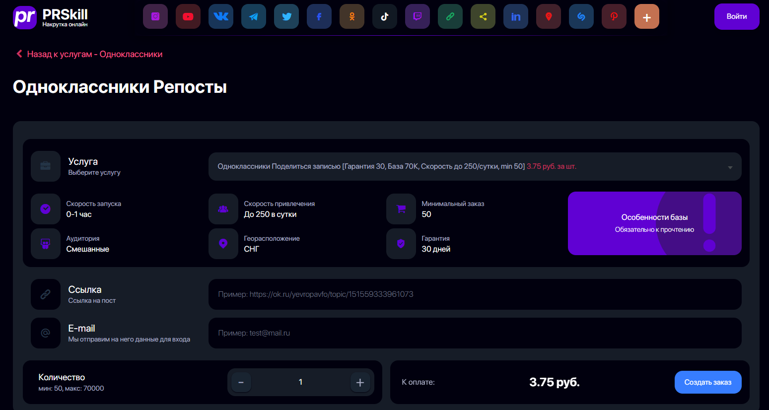769x410 pixels.
Task: Open the TikTok services icon
Action: pyautogui.click(x=385, y=16)
